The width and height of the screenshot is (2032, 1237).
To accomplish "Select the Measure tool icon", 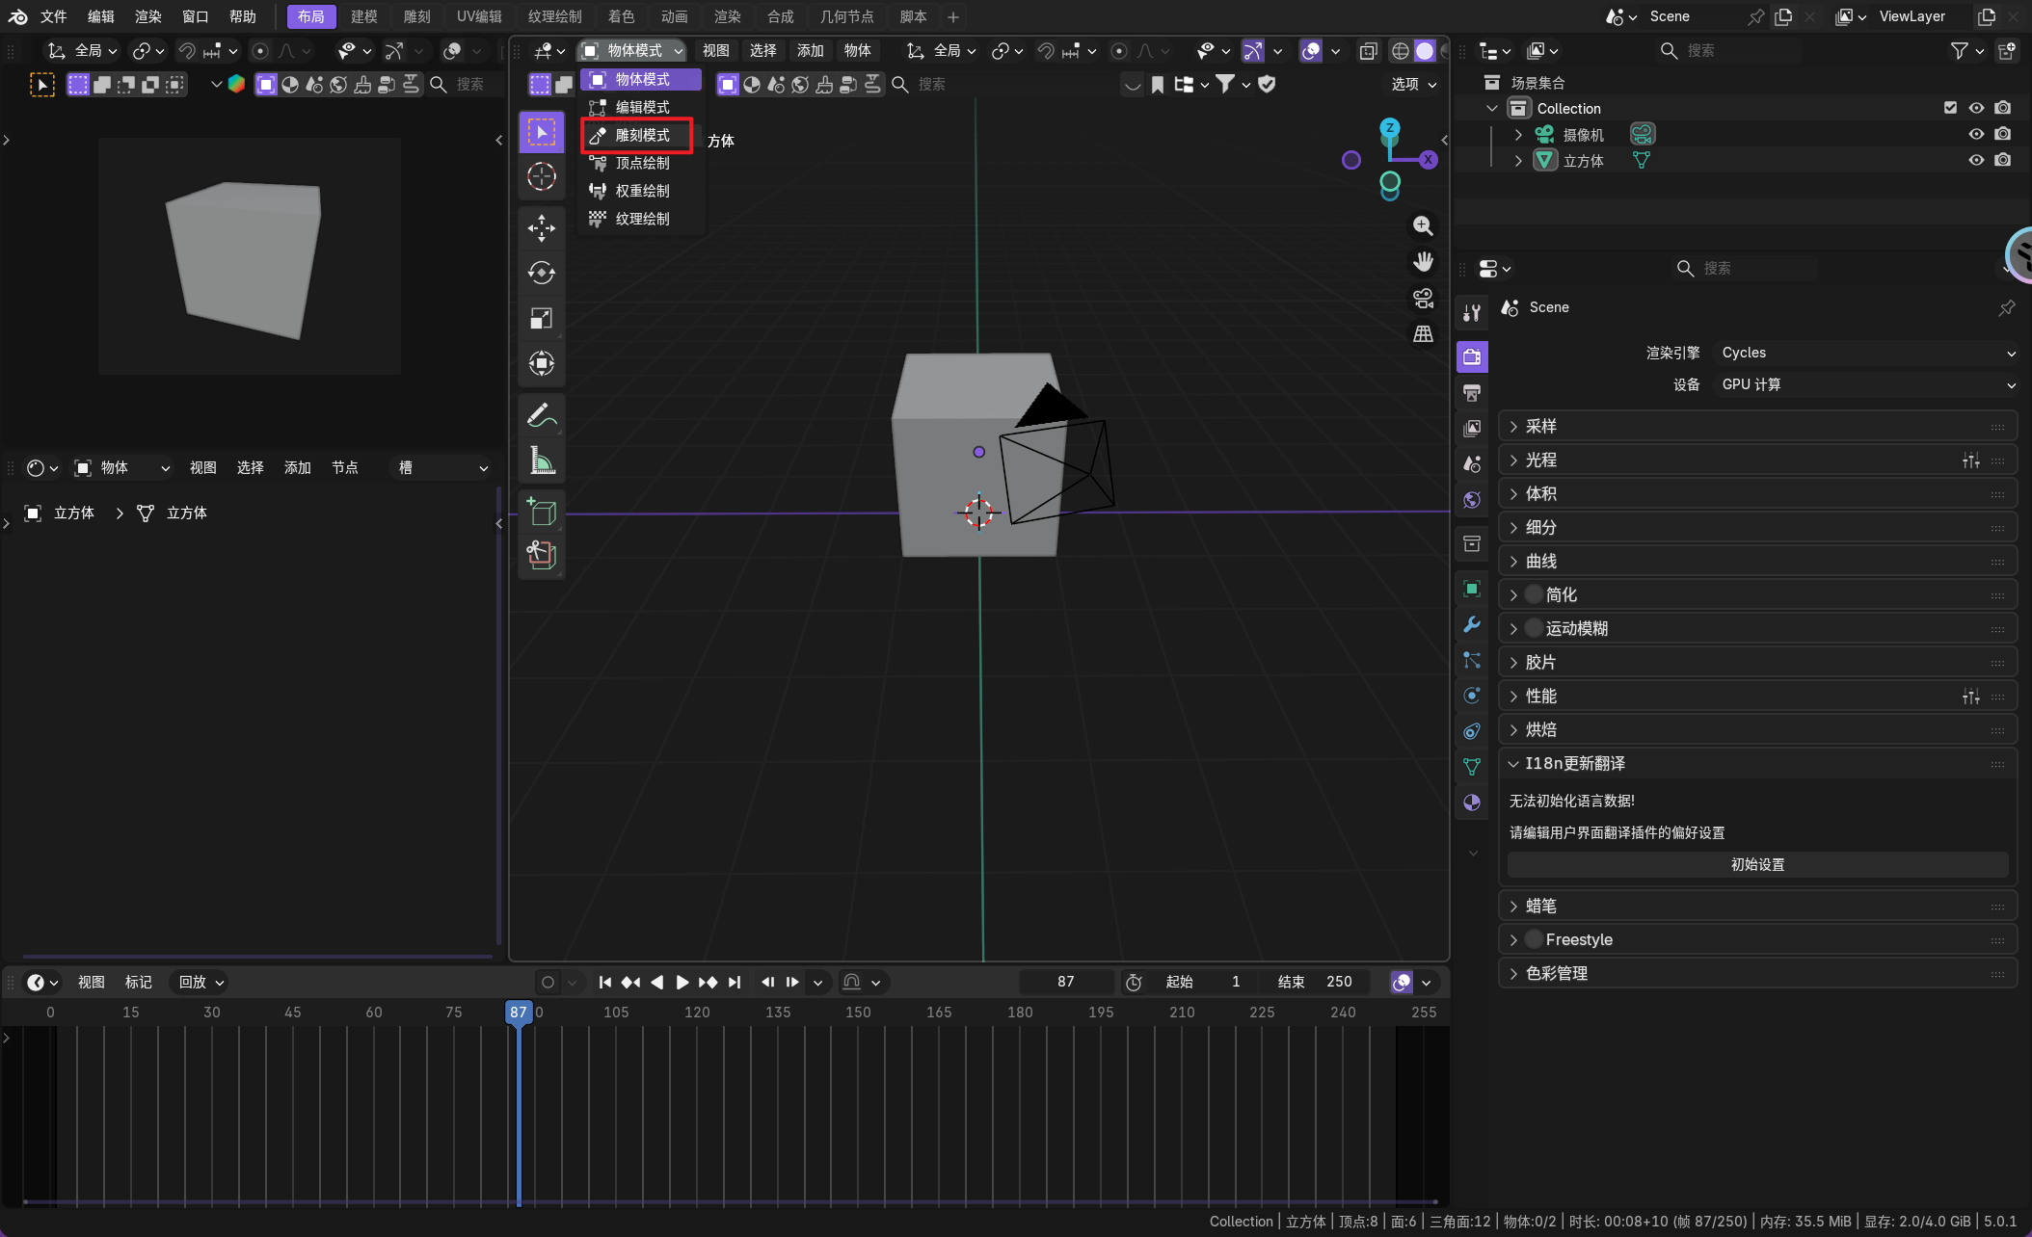I will [x=541, y=461].
